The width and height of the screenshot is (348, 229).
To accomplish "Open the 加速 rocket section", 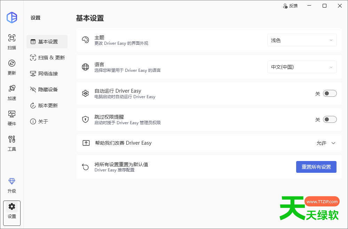I will point(12,93).
